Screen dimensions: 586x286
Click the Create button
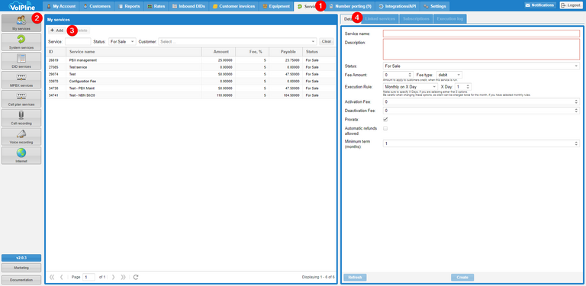(x=462, y=278)
